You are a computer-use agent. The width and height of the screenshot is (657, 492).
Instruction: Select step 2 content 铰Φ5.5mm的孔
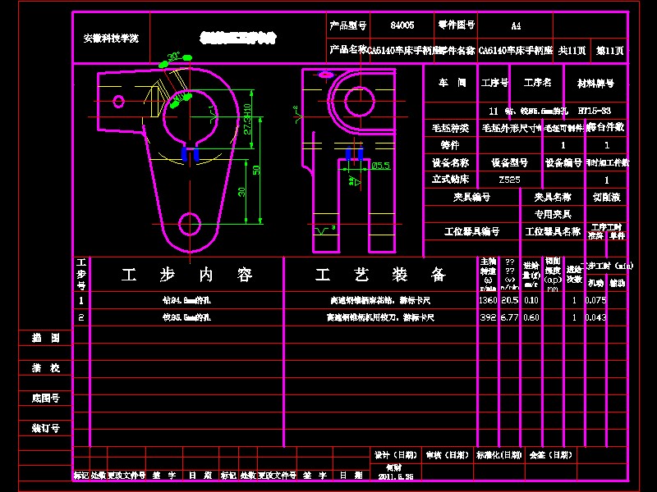[x=186, y=317]
